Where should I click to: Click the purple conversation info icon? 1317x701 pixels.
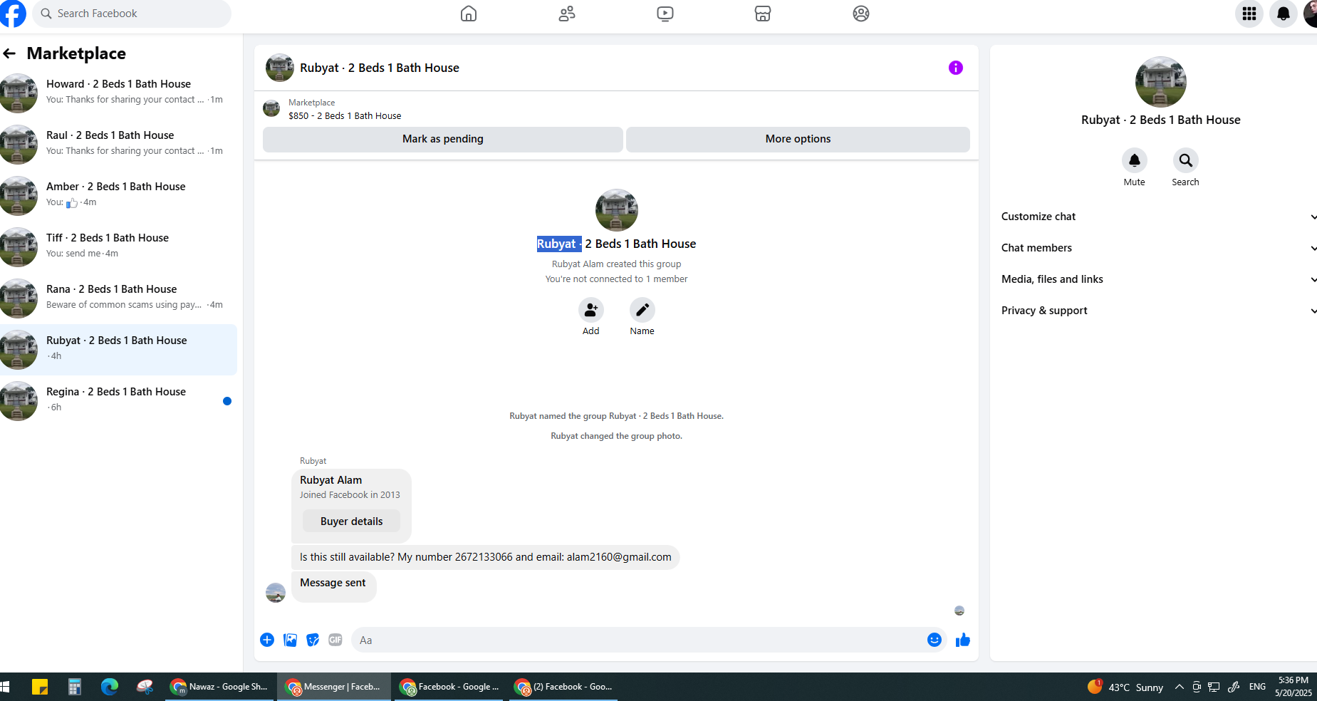pyautogui.click(x=956, y=68)
